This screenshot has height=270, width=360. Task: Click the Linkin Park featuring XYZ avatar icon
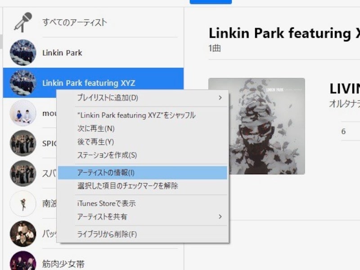(23, 83)
